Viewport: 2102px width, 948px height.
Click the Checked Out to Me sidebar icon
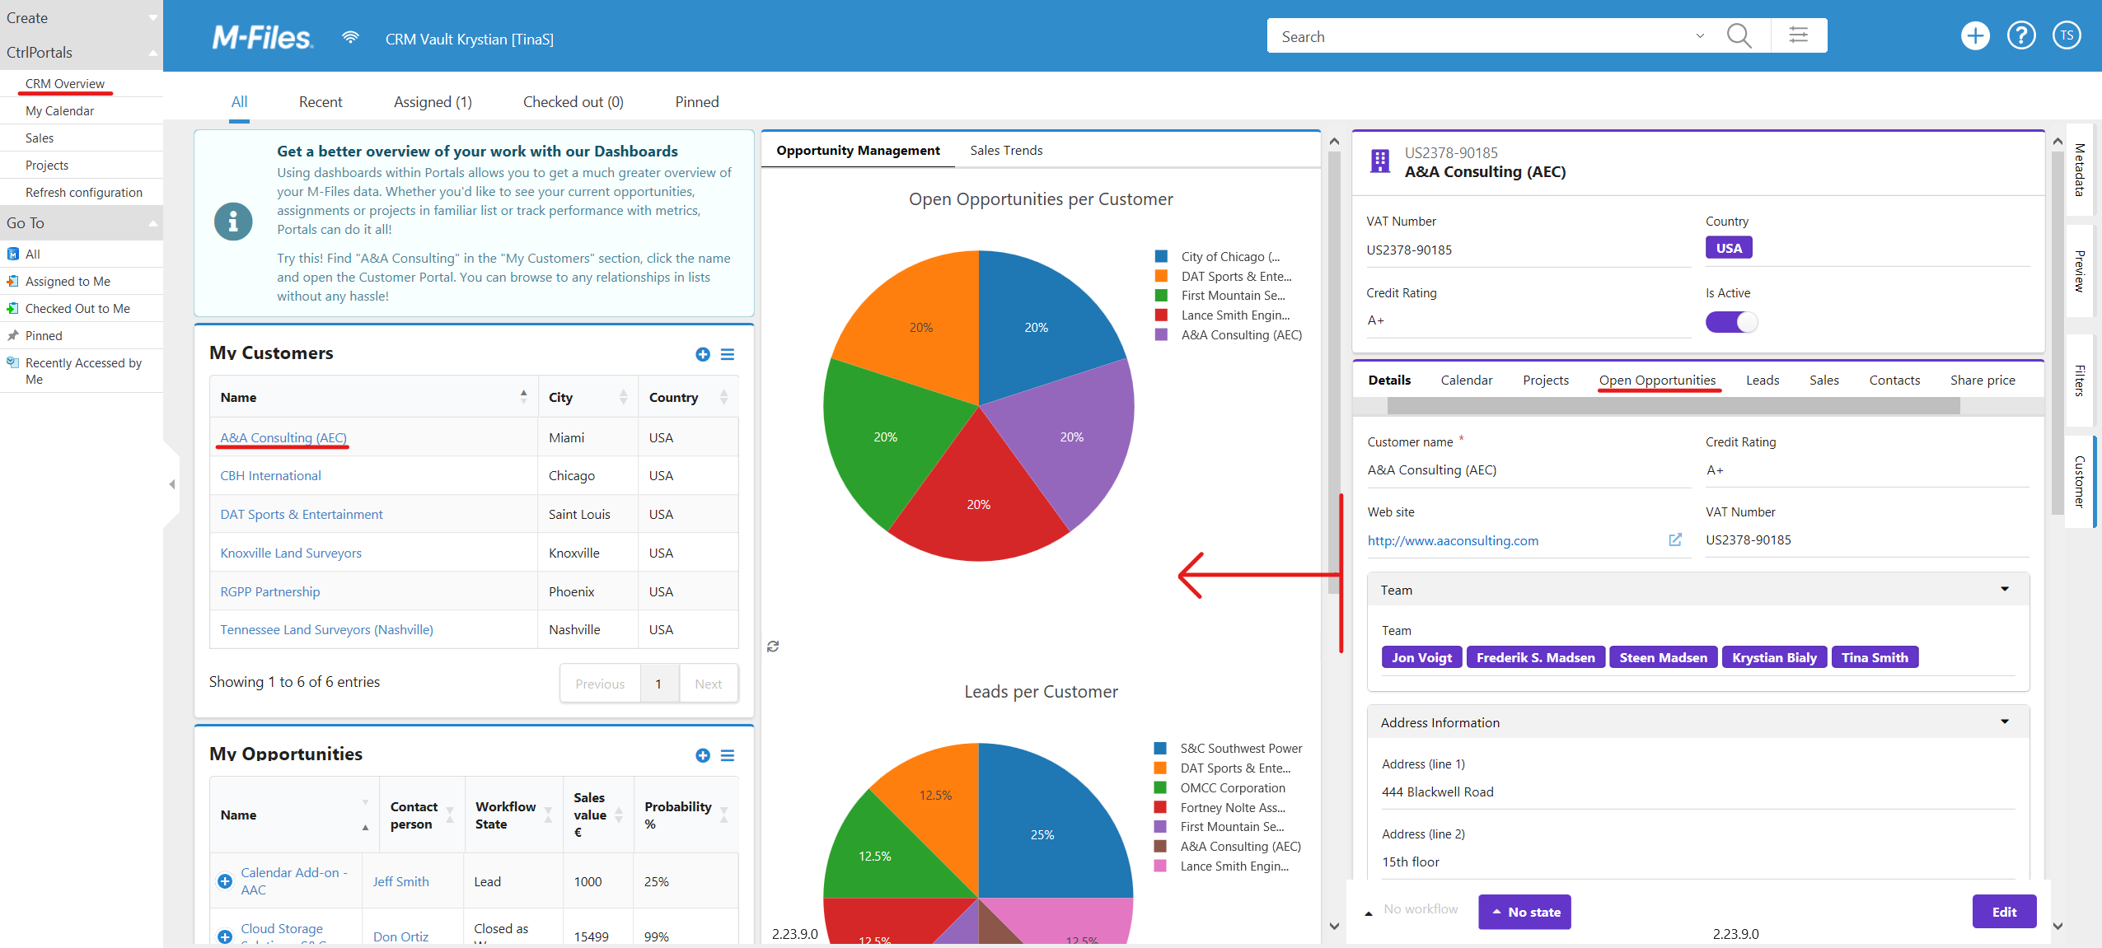12,308
